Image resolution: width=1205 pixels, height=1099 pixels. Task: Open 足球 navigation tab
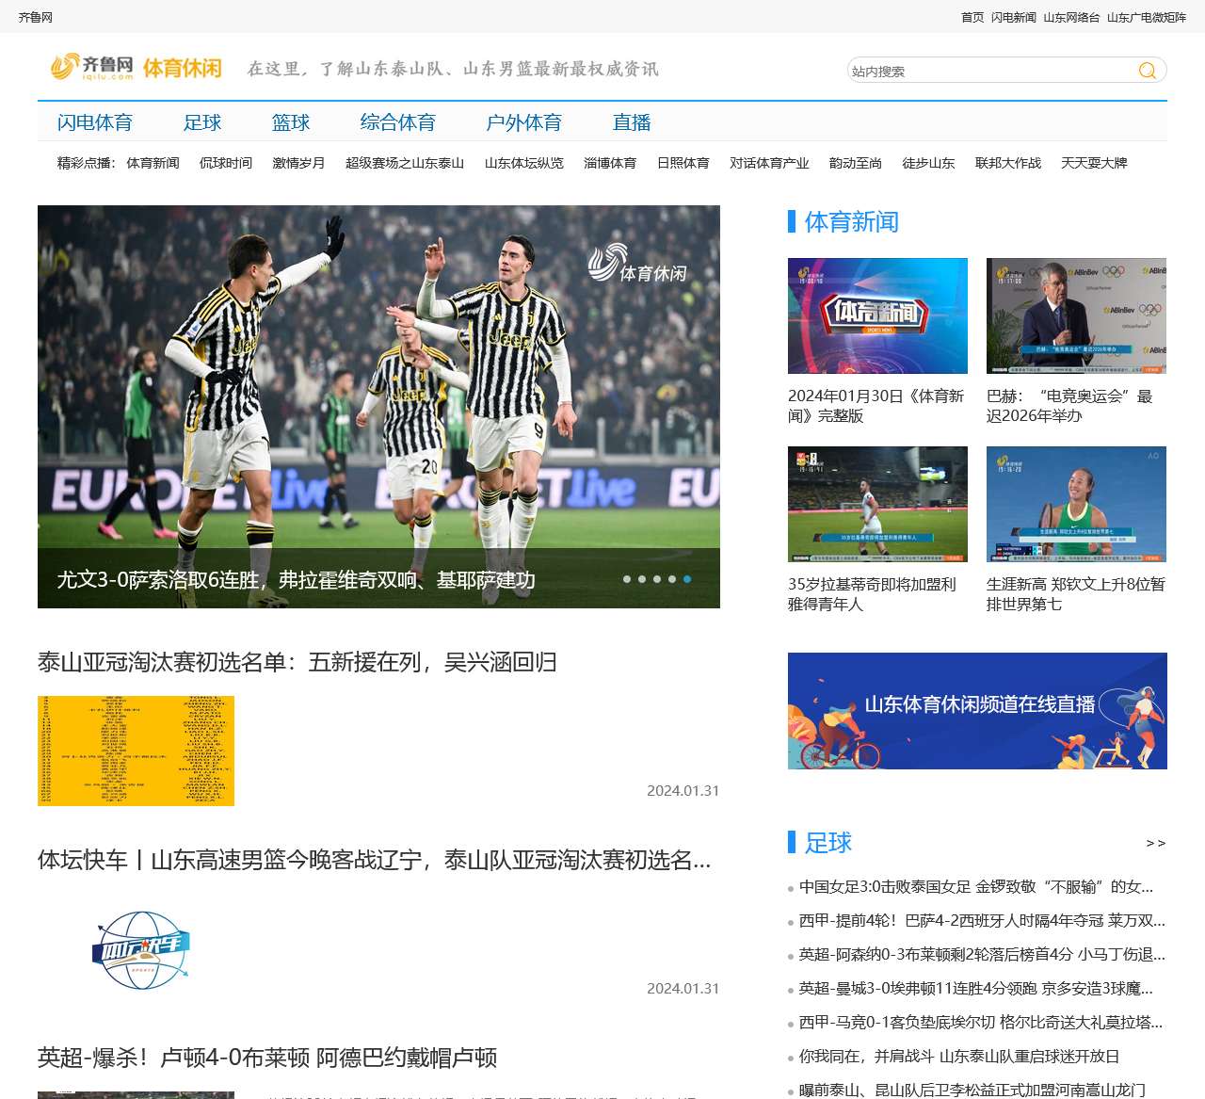coord(202,122)
